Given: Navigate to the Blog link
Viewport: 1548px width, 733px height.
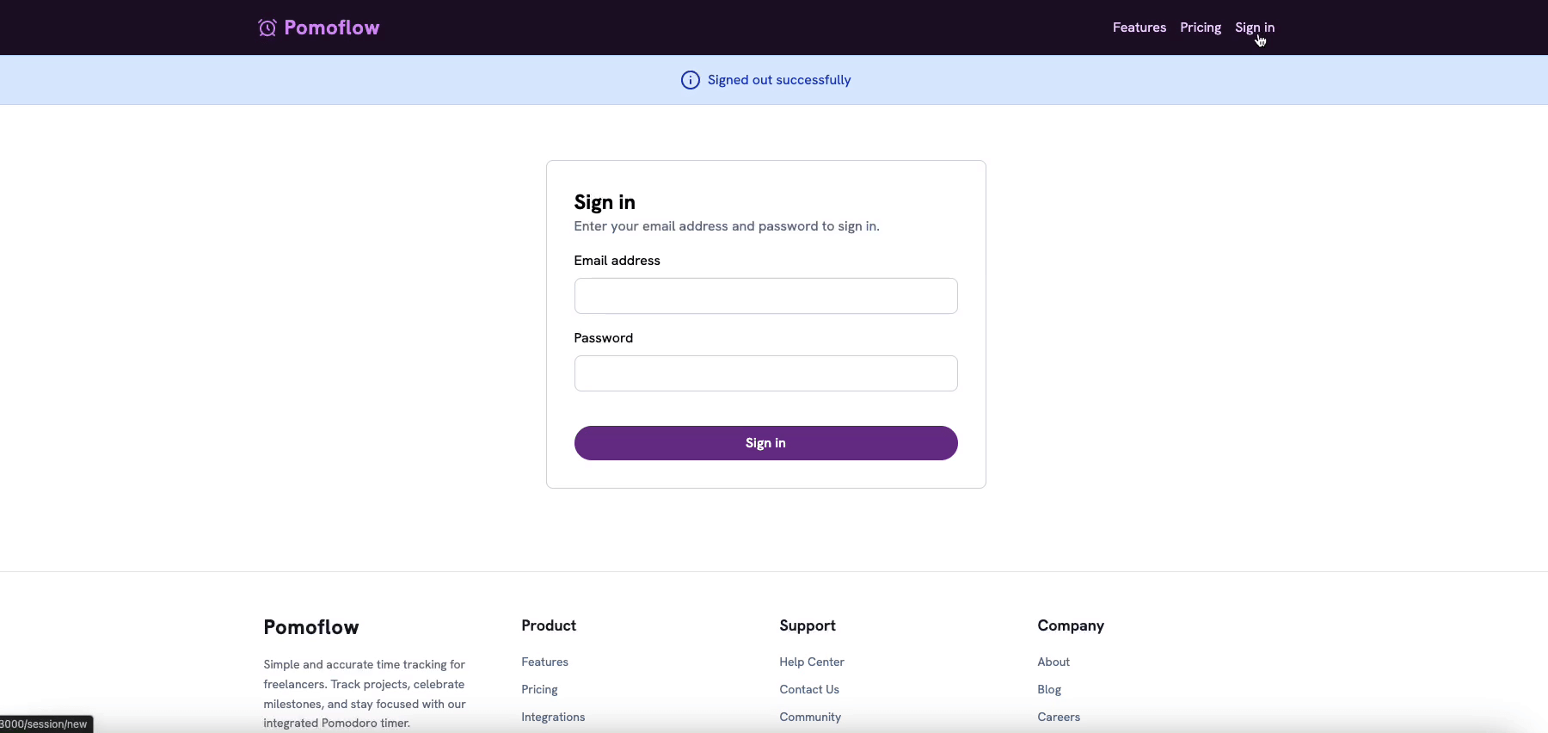Looking at the screenshot, I should pyautogui.click(x=1049, y=689).
